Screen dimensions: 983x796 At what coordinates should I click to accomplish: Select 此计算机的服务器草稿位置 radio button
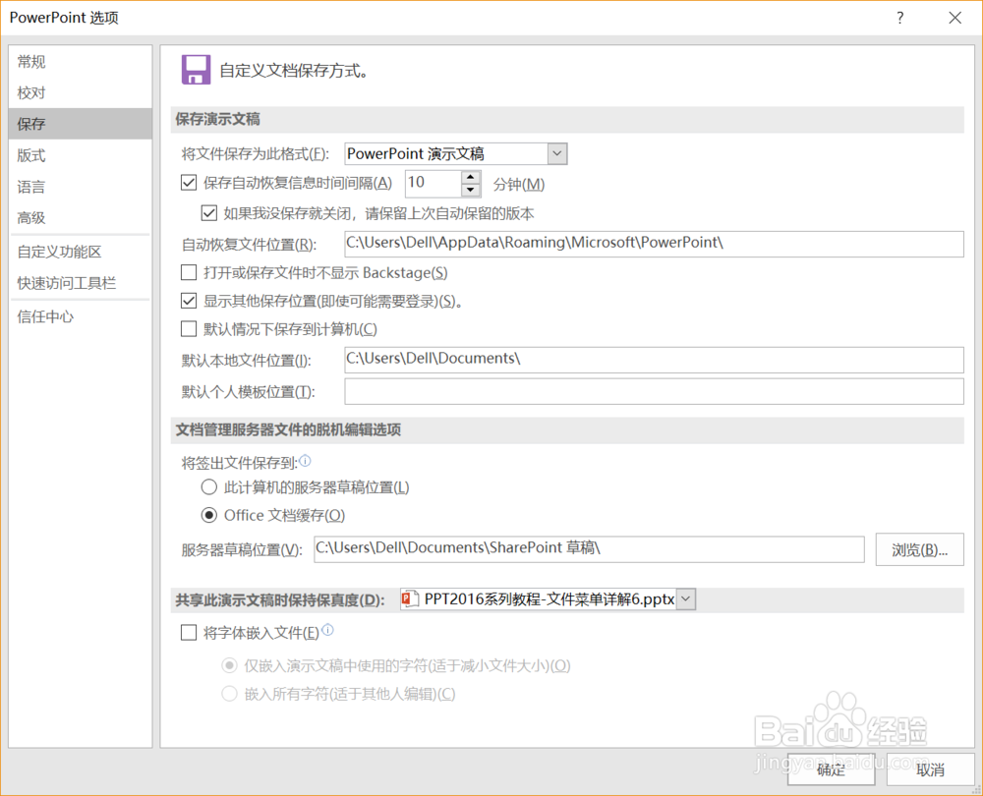[208, 487]
